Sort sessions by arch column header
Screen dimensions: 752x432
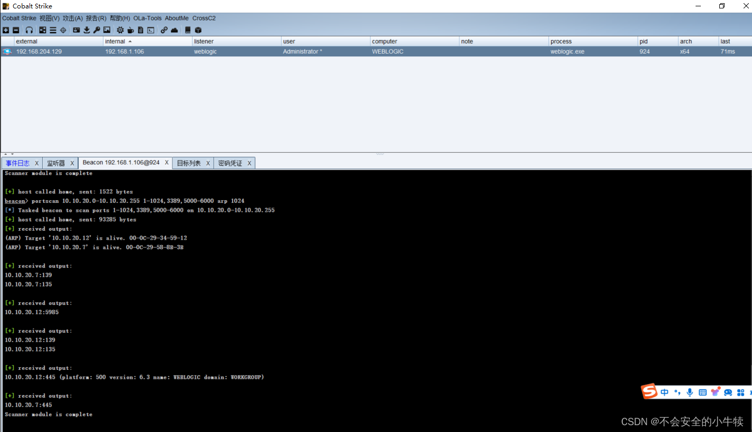tap(699, 41)
